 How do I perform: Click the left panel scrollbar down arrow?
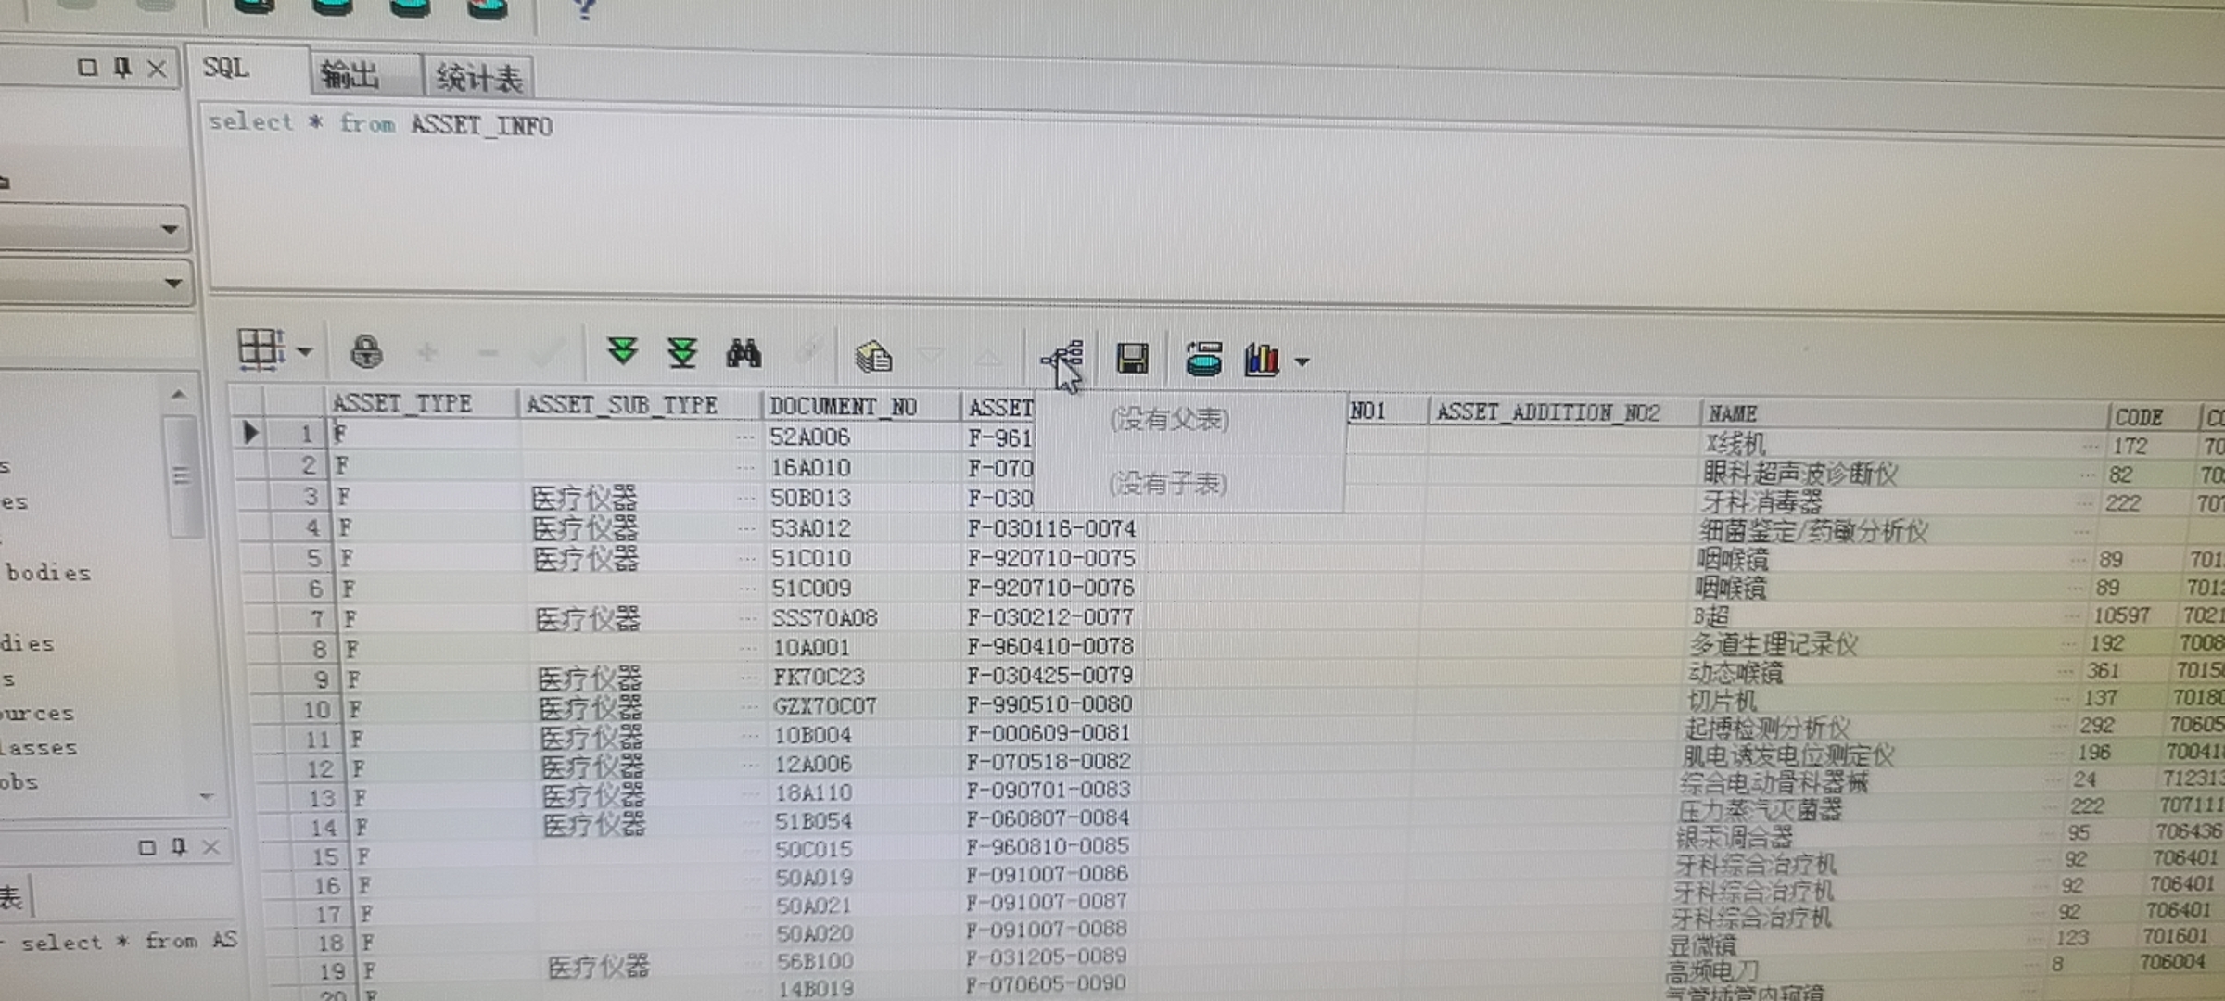206,796
